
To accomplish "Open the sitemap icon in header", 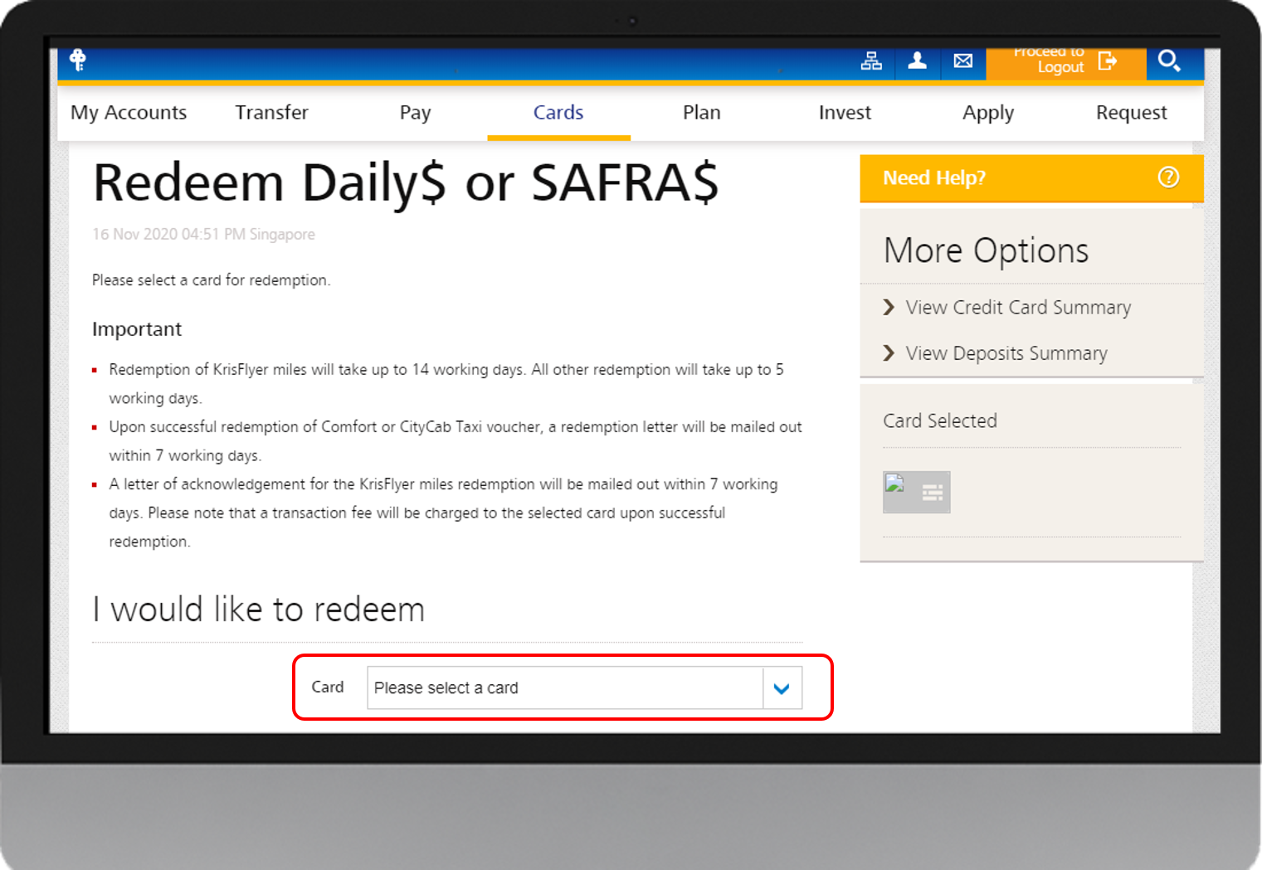I will (x=871, y=61).
